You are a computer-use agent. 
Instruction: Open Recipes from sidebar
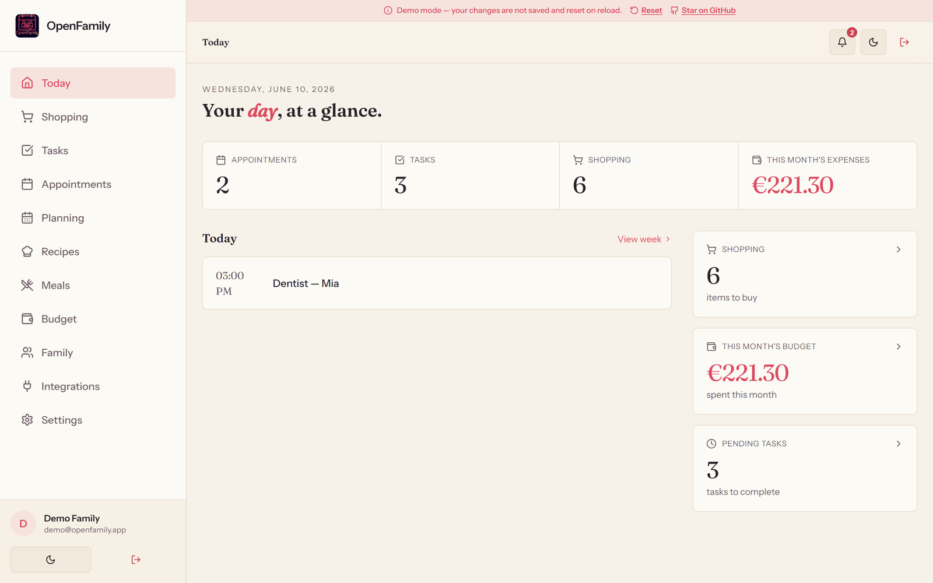(x=93, y=252)
